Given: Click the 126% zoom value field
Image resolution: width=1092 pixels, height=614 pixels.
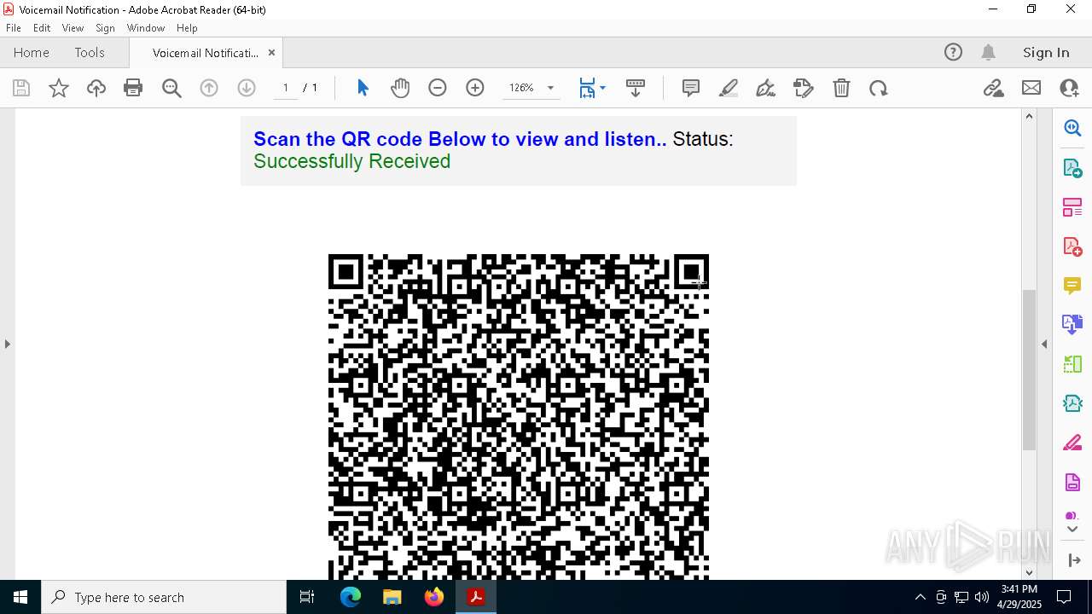Looking at the screenshot, I should (x=521, y=88).
